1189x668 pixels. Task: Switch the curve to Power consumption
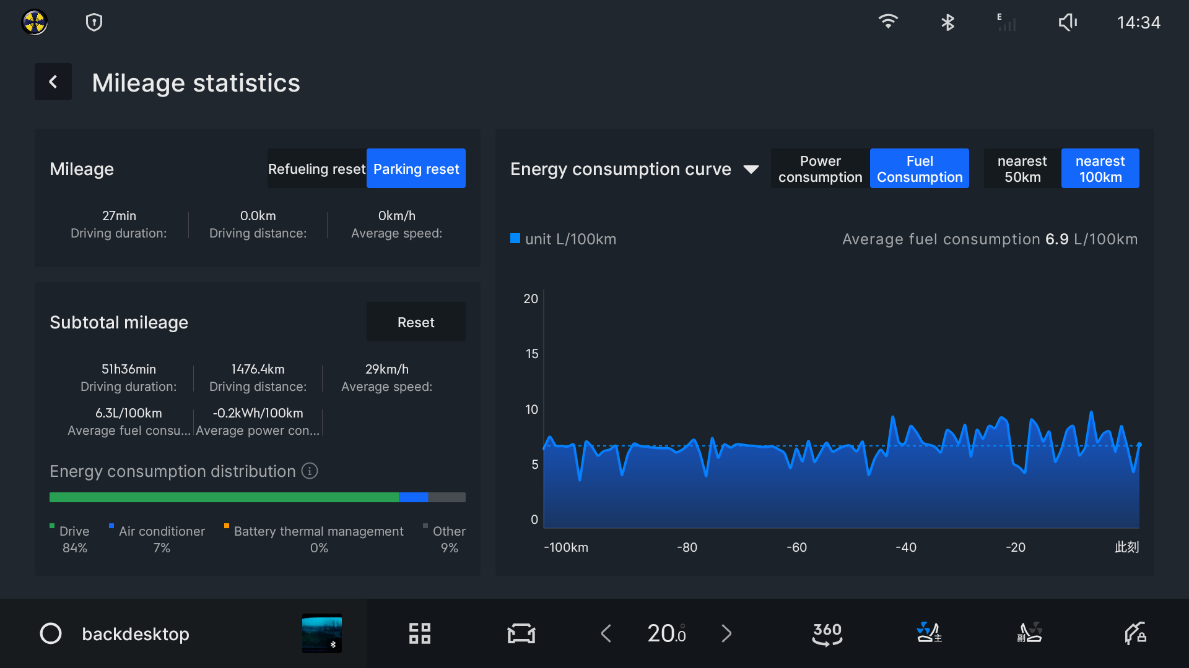tap(820, 168)
